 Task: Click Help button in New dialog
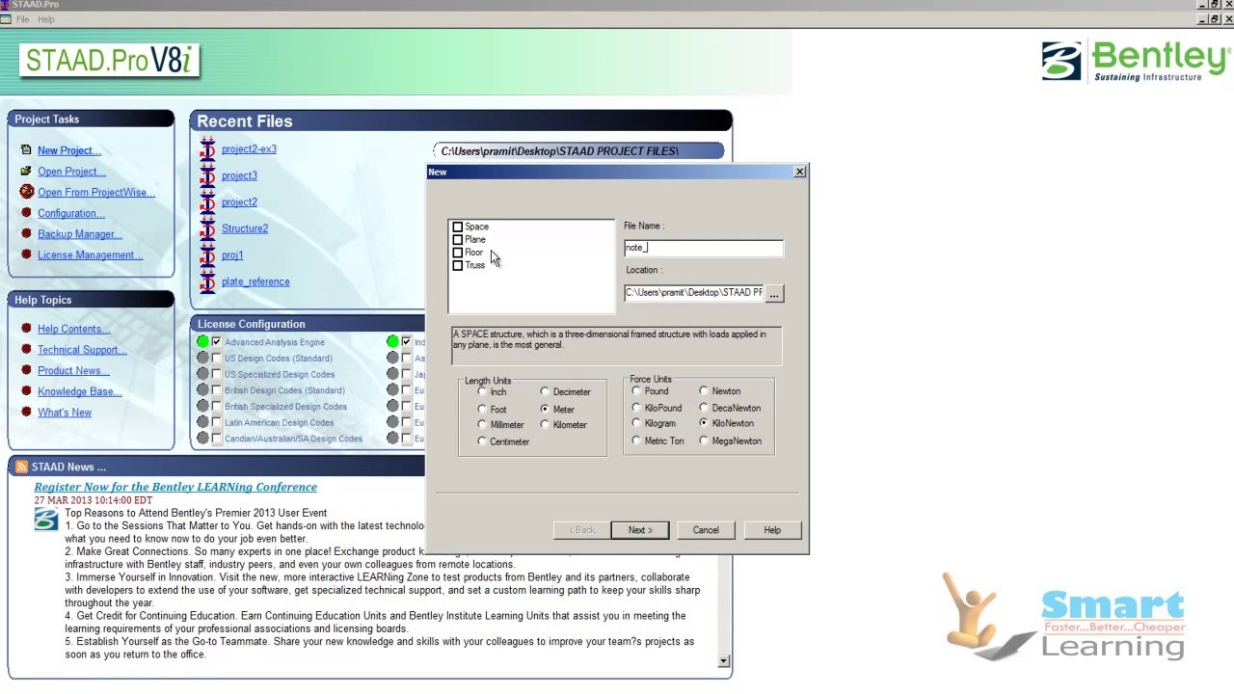point(772,530)
